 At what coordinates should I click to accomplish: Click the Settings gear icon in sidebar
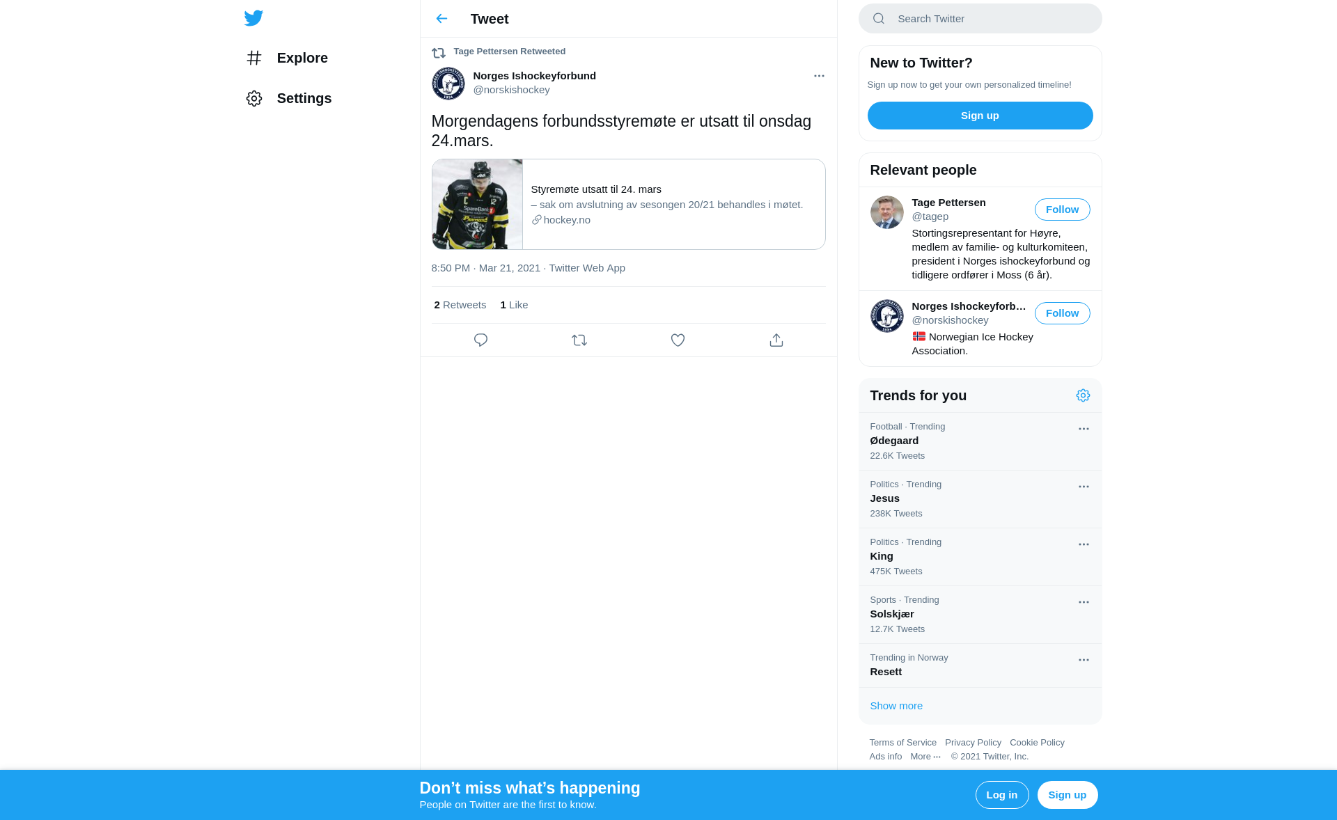click(x=254, y=98)
